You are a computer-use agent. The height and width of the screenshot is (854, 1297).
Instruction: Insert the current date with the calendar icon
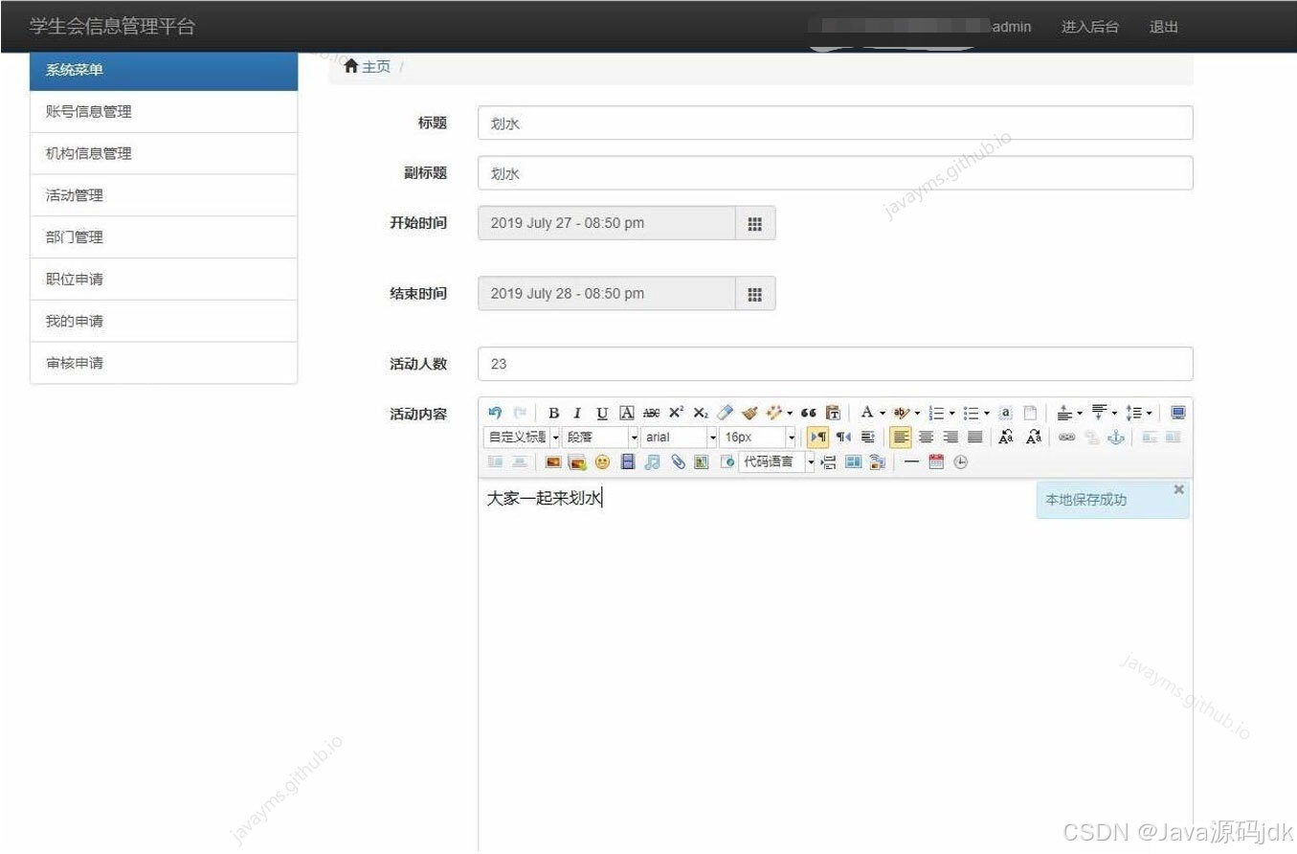pyautogui.click(x=936, y=461)
